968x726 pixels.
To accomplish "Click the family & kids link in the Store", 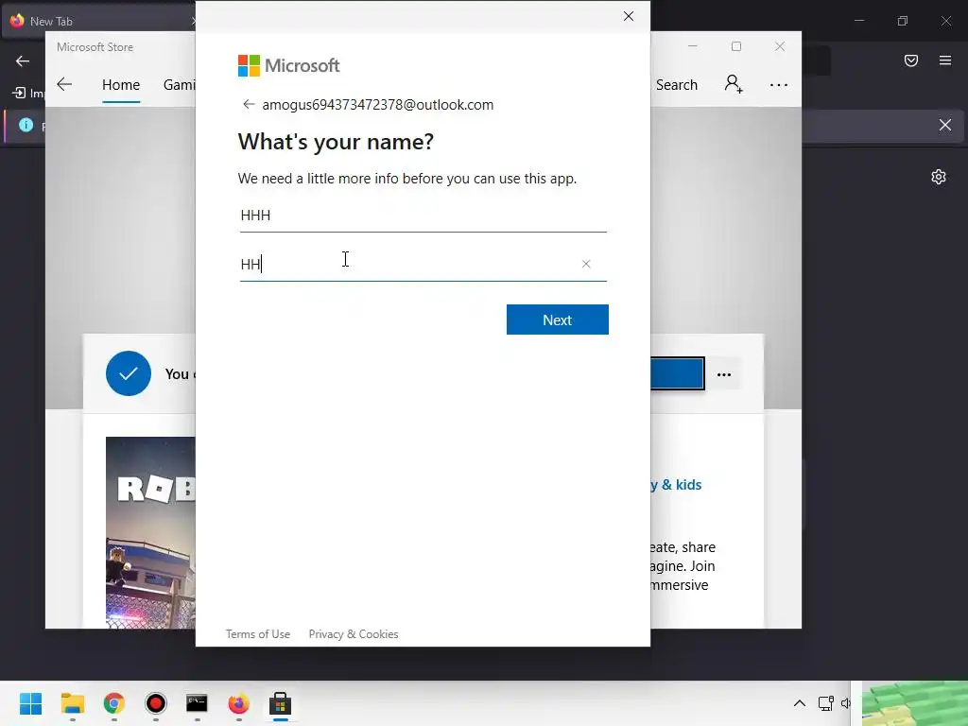I will pos(676,485).
